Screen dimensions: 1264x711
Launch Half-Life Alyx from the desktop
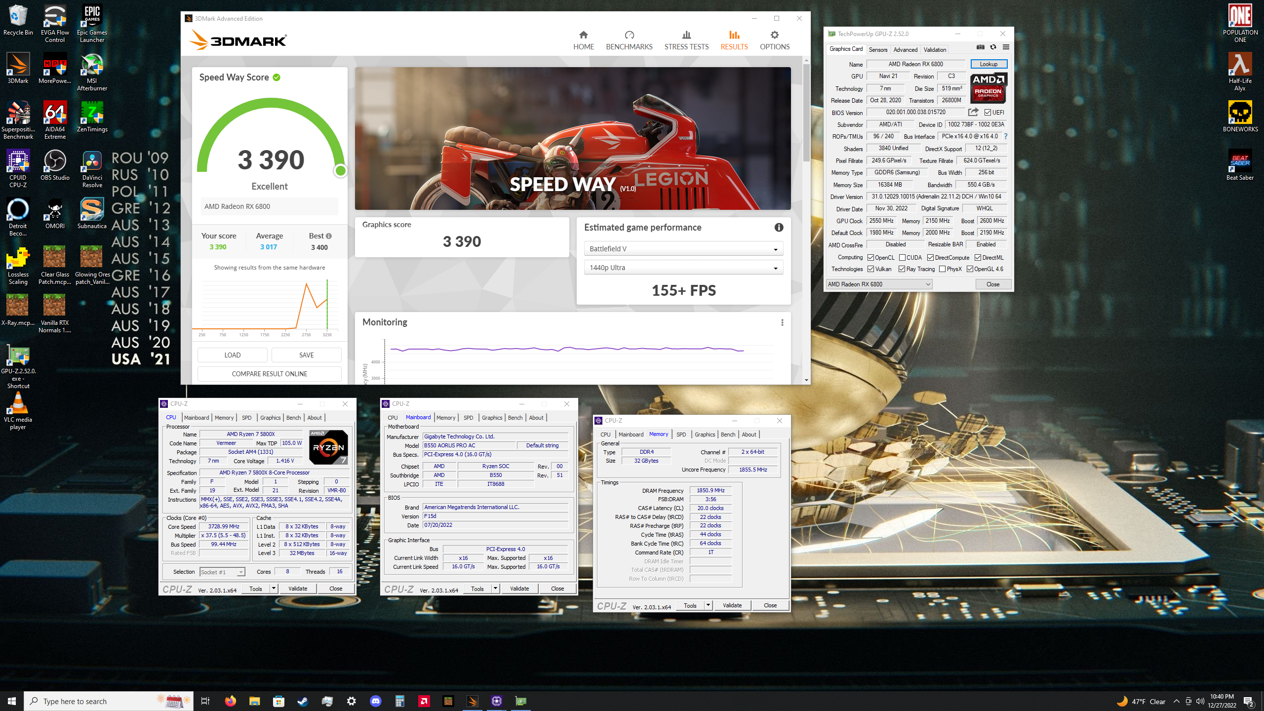point(1240,72)
